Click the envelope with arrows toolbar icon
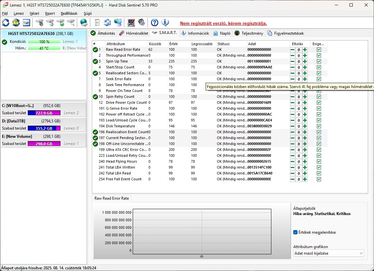The image size is (374, 271). point(107,23)
